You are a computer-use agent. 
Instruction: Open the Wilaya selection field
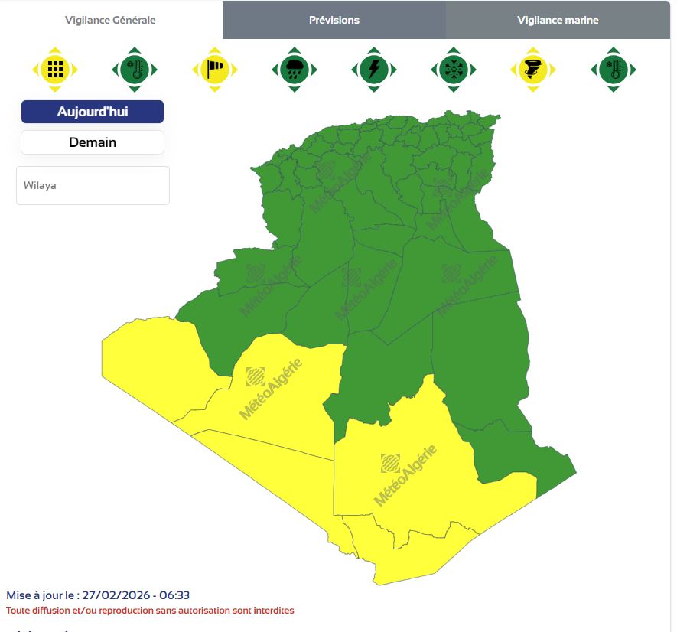point(93,185)
